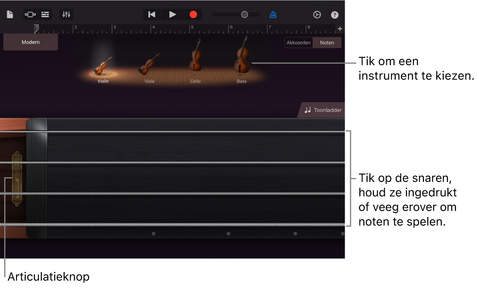The image size is (478, 288).
Task: Switch to Akkoorden mode
Action: (299, 43)
